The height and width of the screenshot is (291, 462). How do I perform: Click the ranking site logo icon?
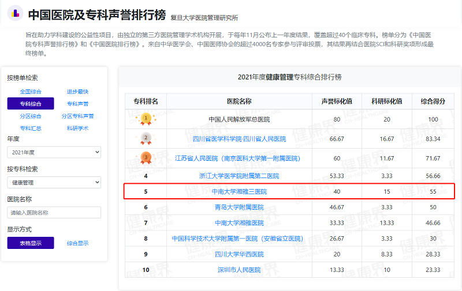(15, 13)
